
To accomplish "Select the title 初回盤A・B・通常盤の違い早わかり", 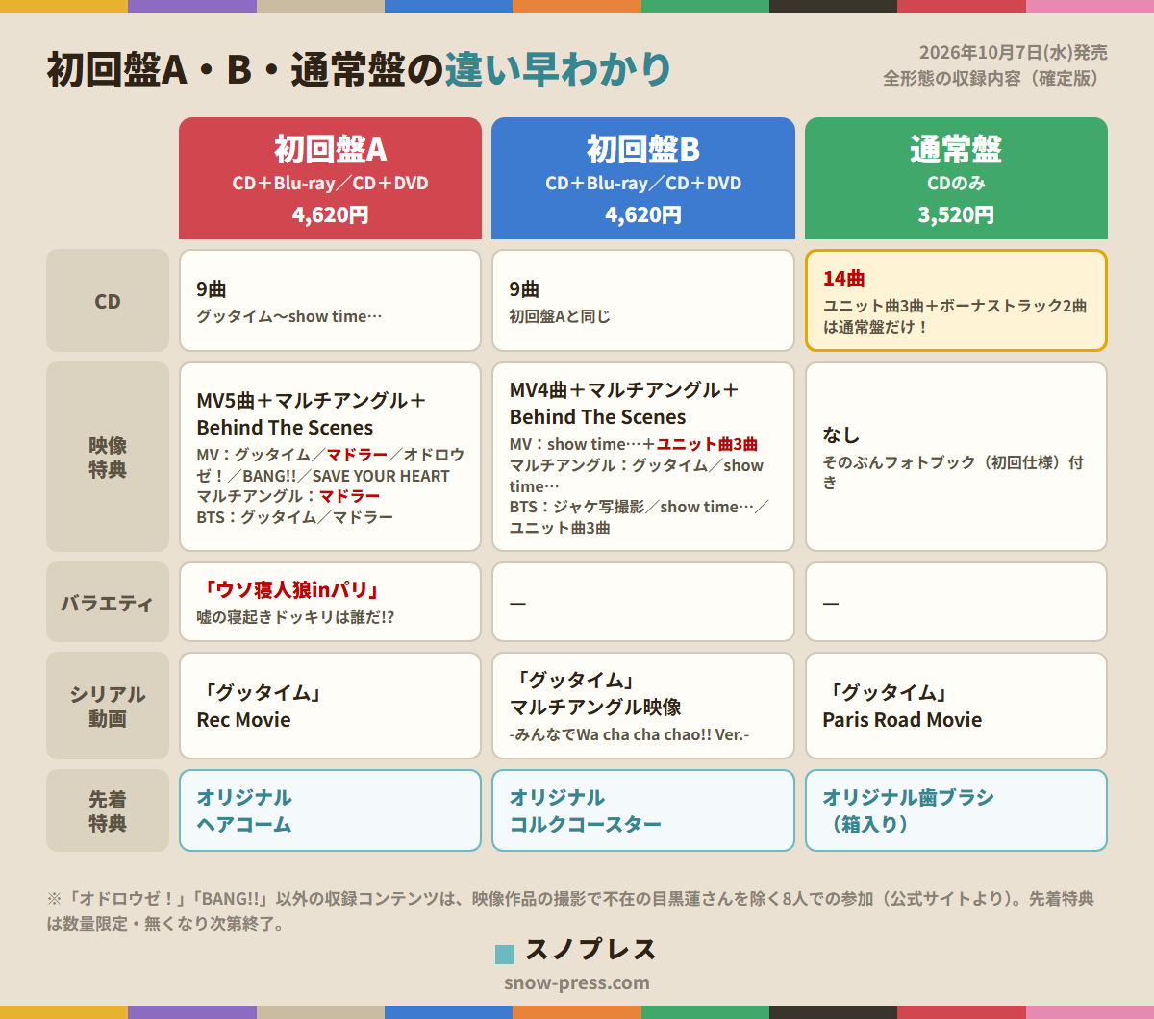I will point(359,69).
